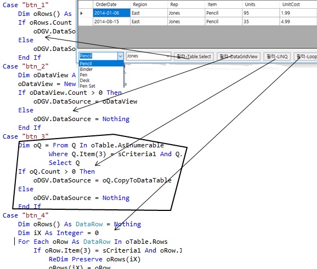Click the Case "btn_1" code line
The image size is (317, 269).
25,5
